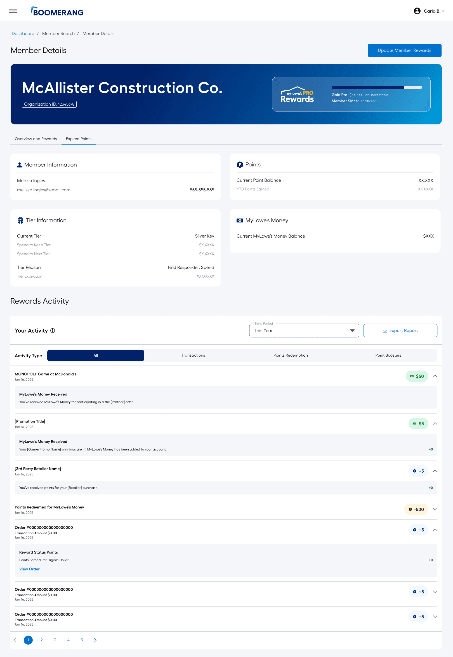Open the Time Period dropdown
The image size is (453, 657).
304,331
